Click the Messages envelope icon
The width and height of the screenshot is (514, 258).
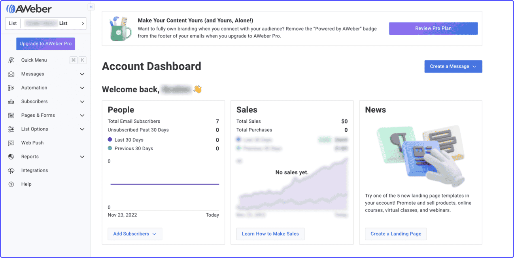coord(11,74)
